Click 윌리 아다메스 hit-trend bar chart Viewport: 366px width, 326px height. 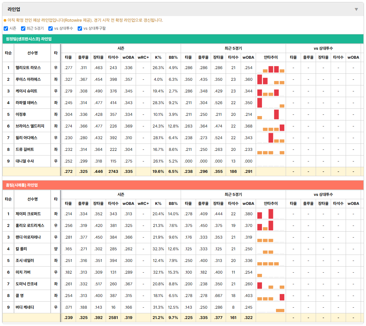271,138
